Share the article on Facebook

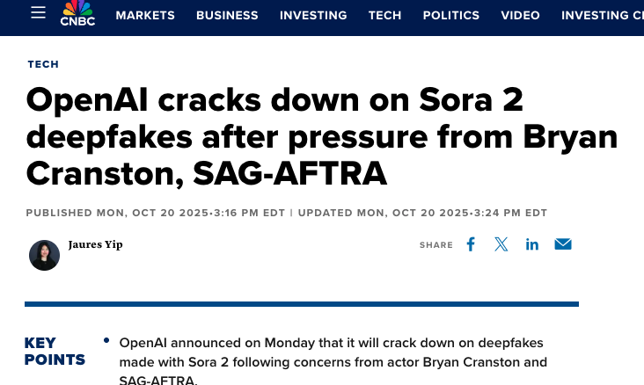[471, 244]
